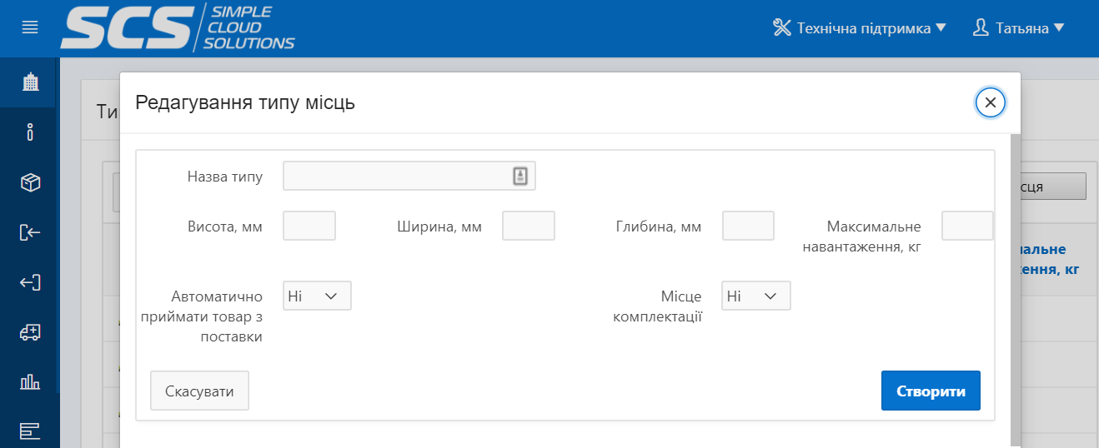Click the Назва типу label
Image resolution: width=1099 pixels, height=448 pixels.
pos(225,177)
